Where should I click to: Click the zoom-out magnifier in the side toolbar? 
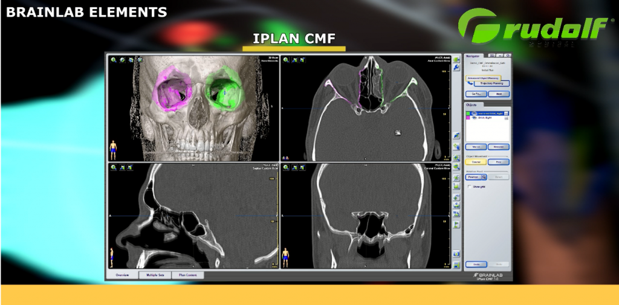[457, 167]
